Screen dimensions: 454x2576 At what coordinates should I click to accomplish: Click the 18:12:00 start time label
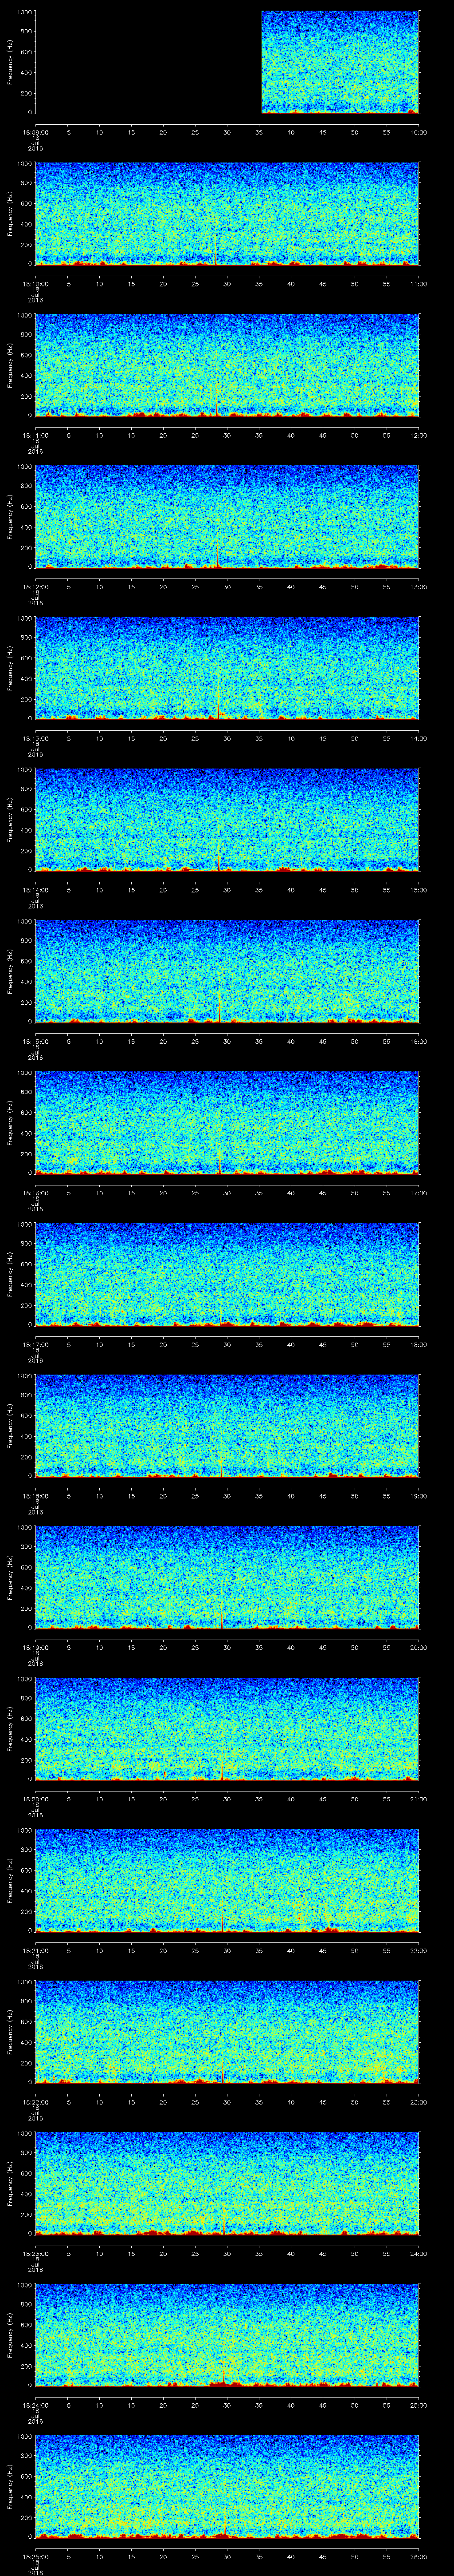[35, 587]
